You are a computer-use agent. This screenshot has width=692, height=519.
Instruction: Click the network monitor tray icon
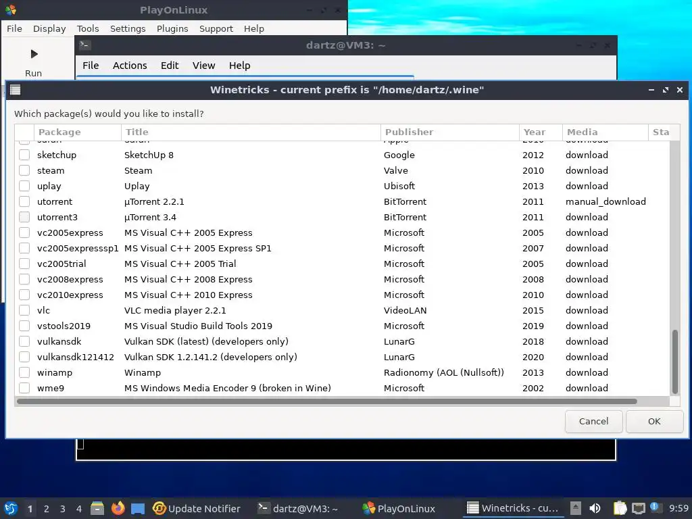[x=638, y=508]
